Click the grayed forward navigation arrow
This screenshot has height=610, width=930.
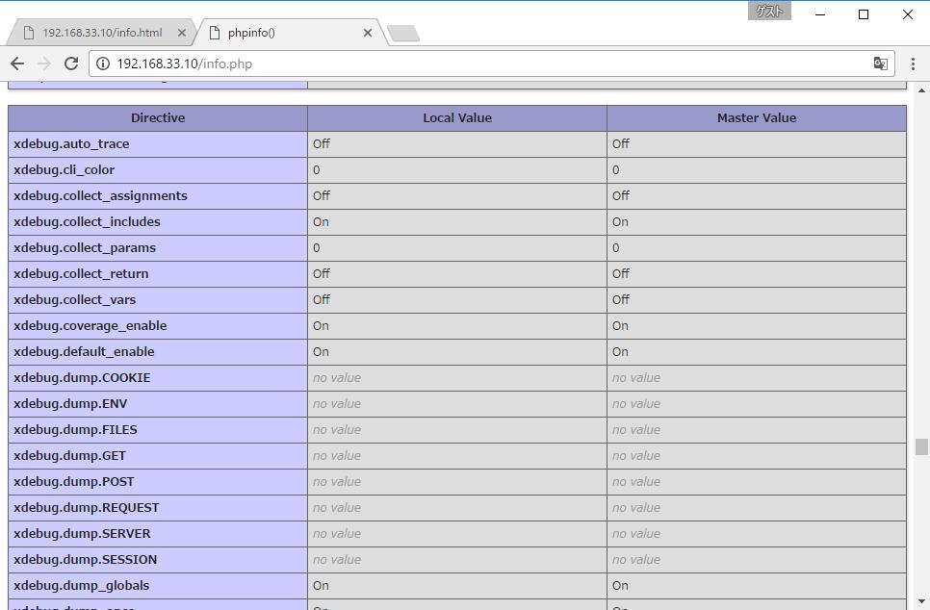[x=43, y=64]
